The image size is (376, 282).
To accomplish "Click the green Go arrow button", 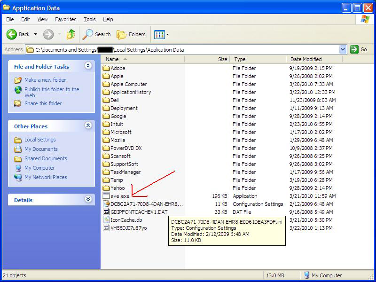I will coord(354,50).
